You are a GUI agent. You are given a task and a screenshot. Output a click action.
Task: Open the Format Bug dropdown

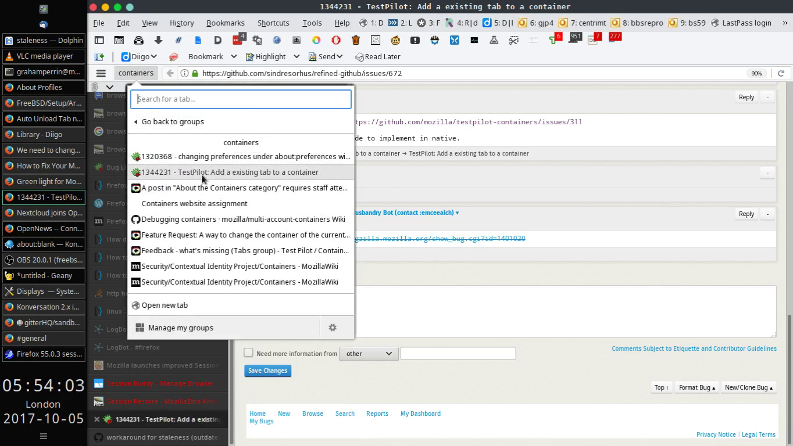[696, 387]
